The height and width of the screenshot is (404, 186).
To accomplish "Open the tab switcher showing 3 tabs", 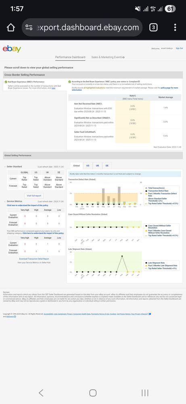I will [x=153, y=27].
